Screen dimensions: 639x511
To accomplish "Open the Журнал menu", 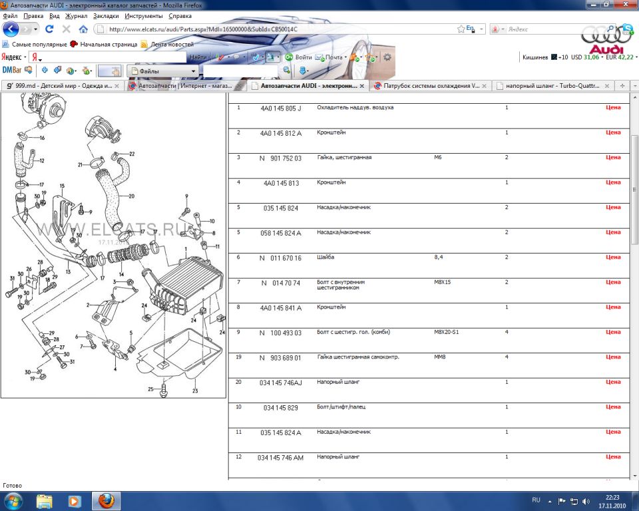I will pos(76,16).
